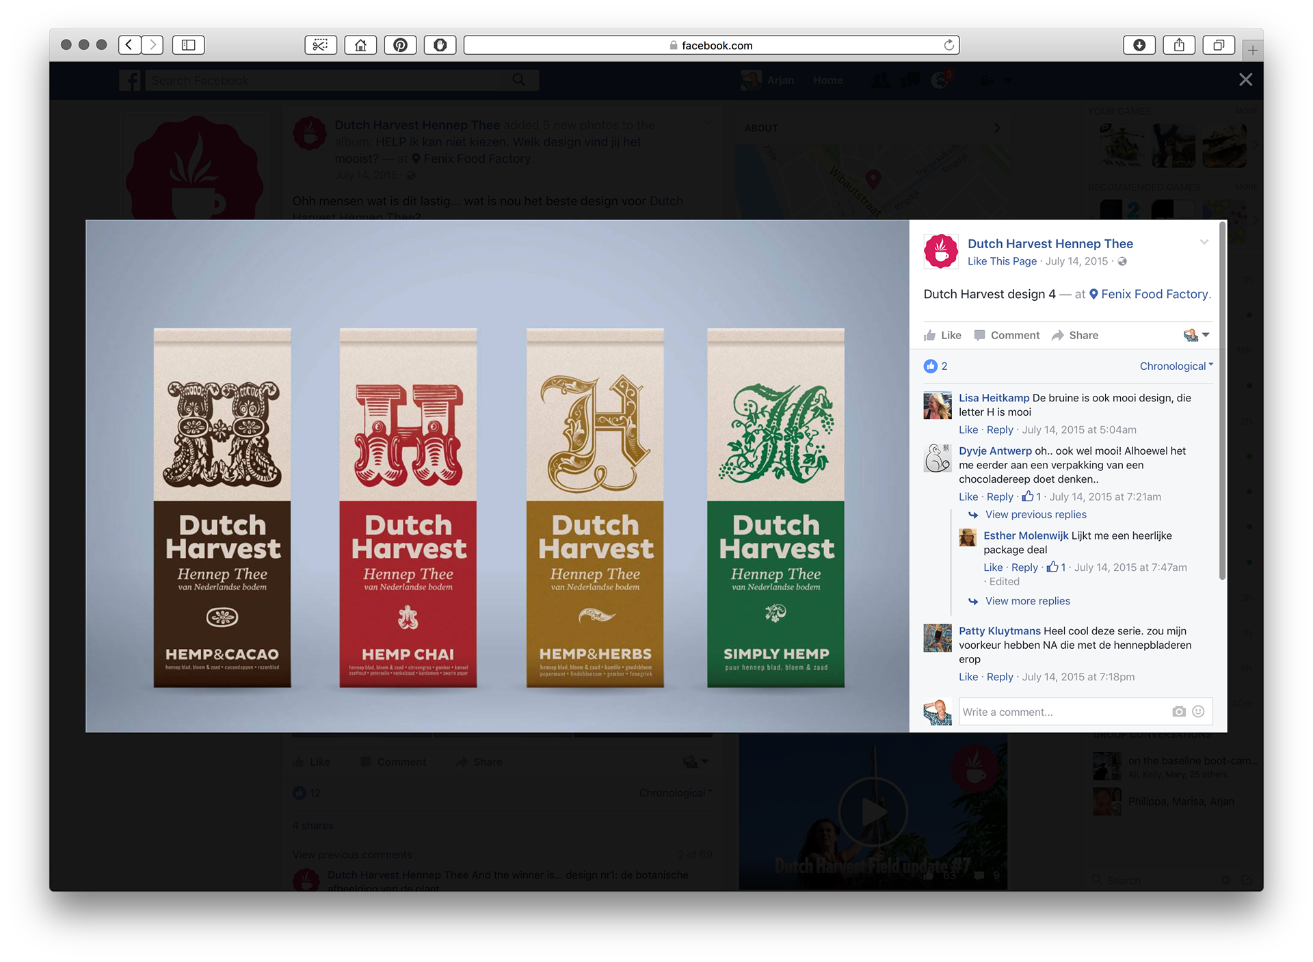Click Lisa Heitkamp's avatar picture
The image size is (1313, 962).
[x=937, y=405]
